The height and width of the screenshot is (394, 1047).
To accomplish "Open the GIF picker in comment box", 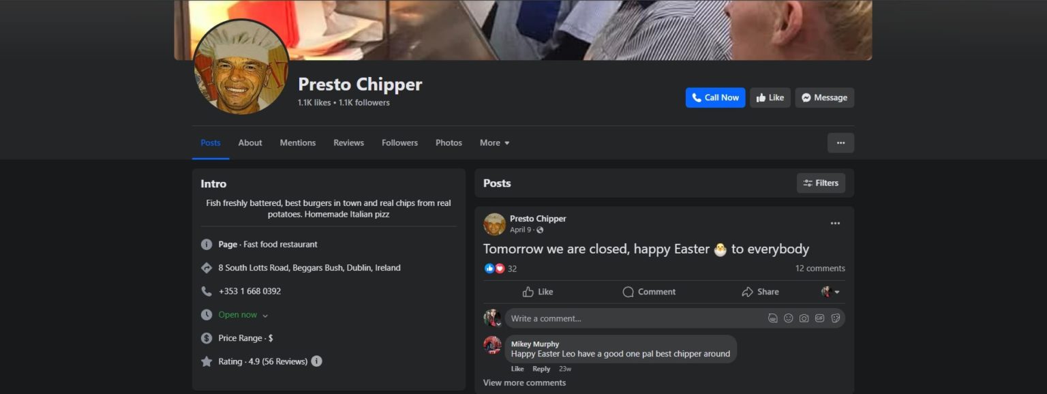I will [x=819, y=318].
